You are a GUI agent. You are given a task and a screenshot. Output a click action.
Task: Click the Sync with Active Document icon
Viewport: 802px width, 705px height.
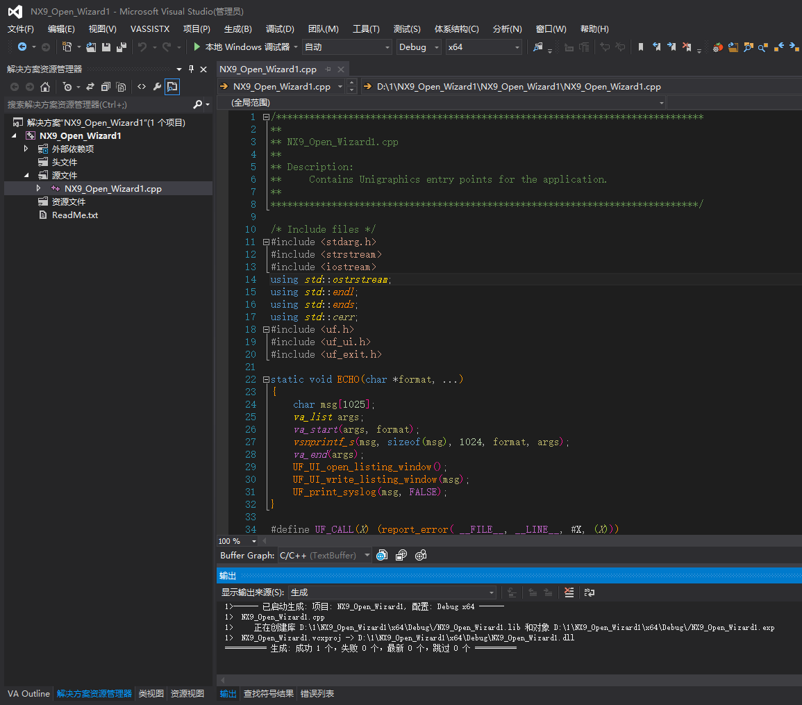click(90, 87)
